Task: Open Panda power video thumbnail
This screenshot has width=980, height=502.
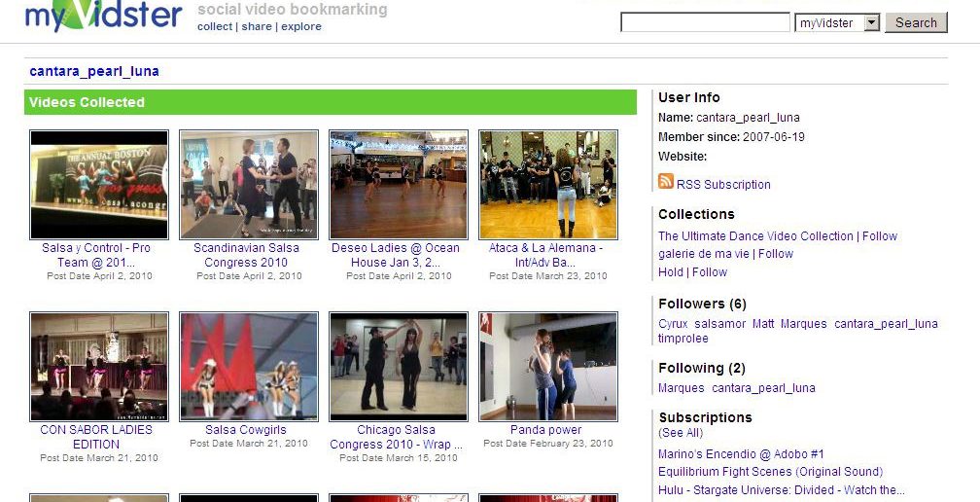Action: pyautogui.click(x=548, y=367)
